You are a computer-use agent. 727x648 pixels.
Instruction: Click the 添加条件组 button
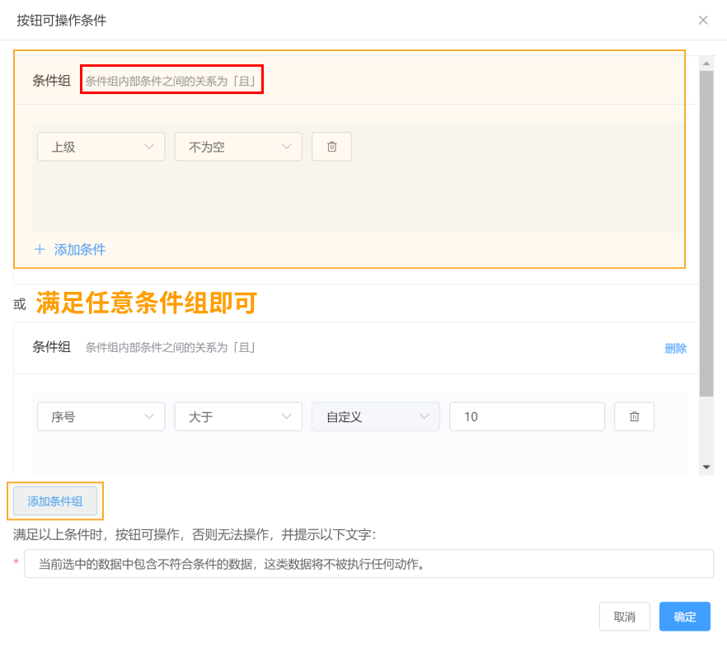coord(54,500)
